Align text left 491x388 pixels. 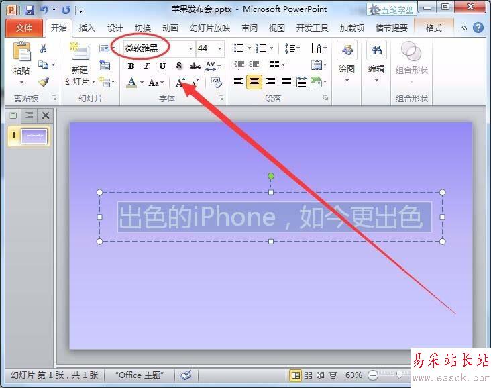239,82
